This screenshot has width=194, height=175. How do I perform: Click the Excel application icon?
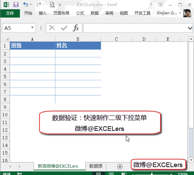[6, 5]
